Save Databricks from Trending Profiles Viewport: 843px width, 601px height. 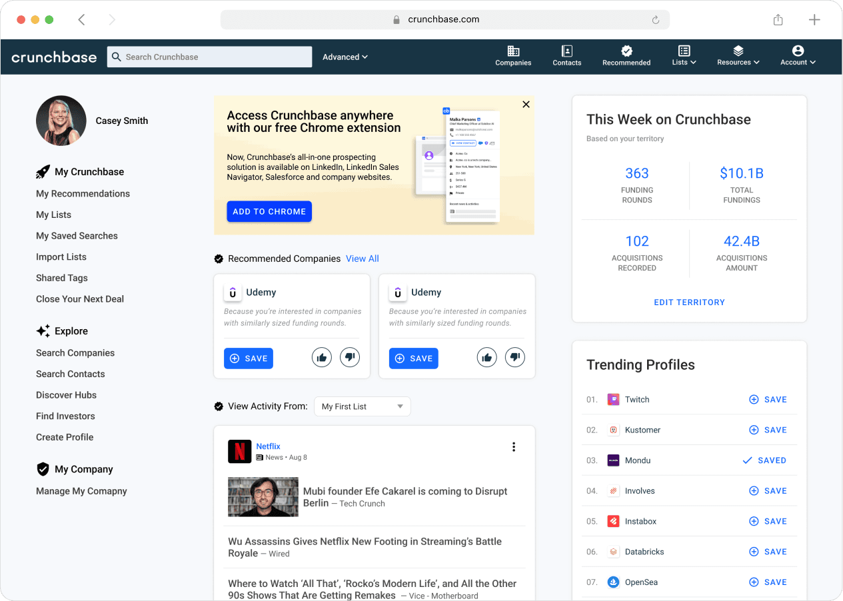coord(768,552)
